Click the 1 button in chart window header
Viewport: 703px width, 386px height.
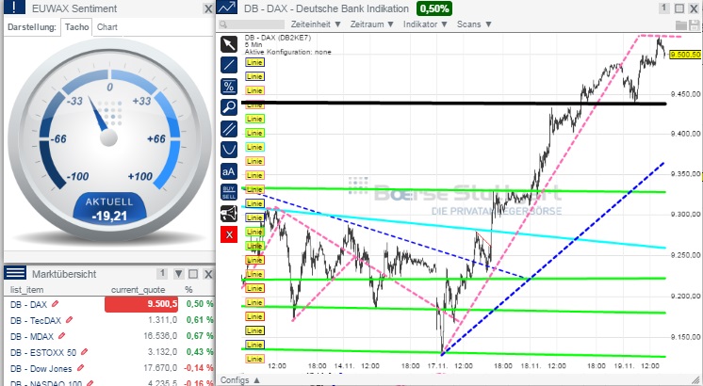click(x=664, y=8)
